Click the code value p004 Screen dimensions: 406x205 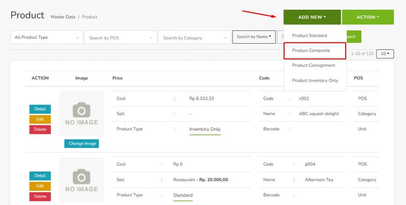pos(310,164)
